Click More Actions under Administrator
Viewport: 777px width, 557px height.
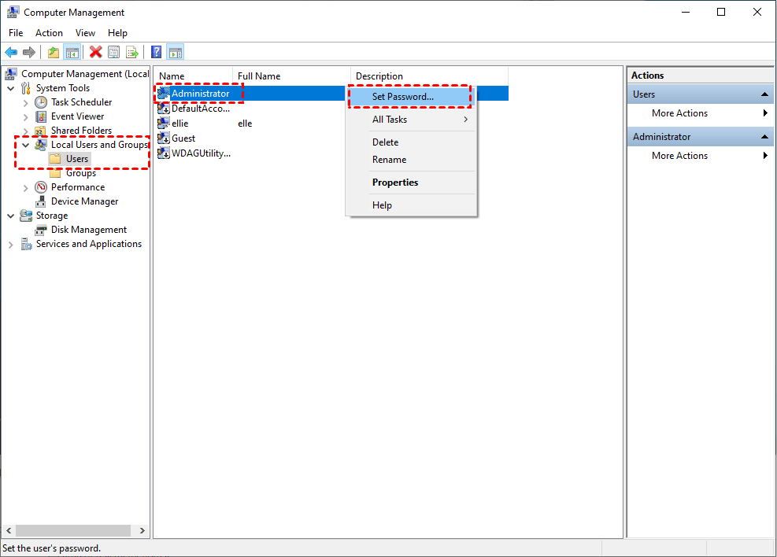(x=679, y=156)
